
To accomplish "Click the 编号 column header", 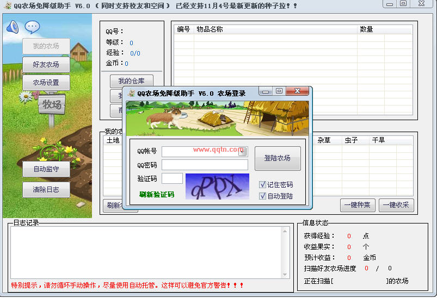I will 183,29.
